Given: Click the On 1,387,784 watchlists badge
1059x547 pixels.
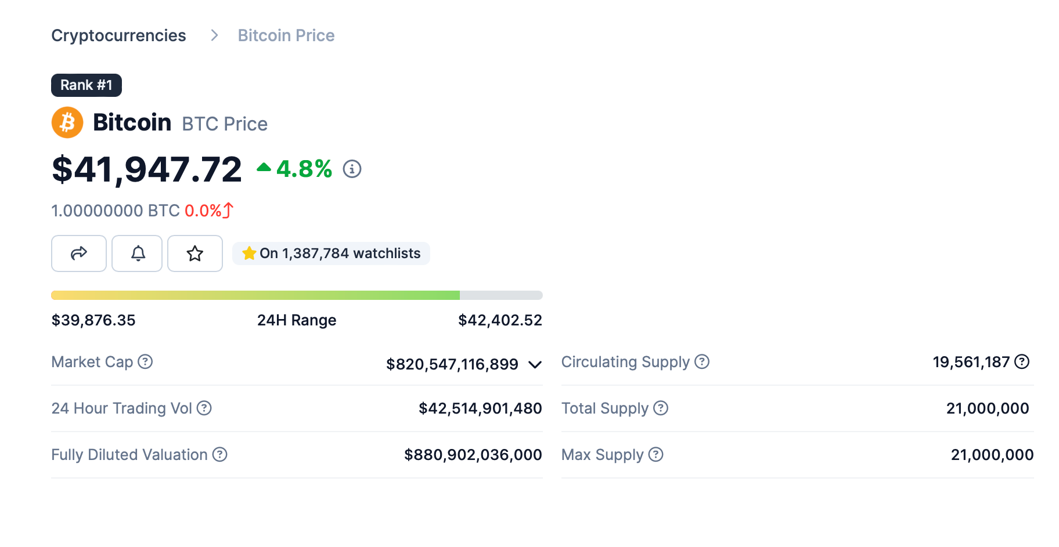Looking at the screenshot, I should [x=331, y=253].
